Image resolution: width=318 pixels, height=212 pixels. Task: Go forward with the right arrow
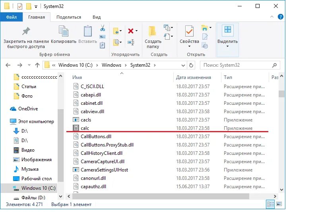pyautogui.click(x=19, y=65)
